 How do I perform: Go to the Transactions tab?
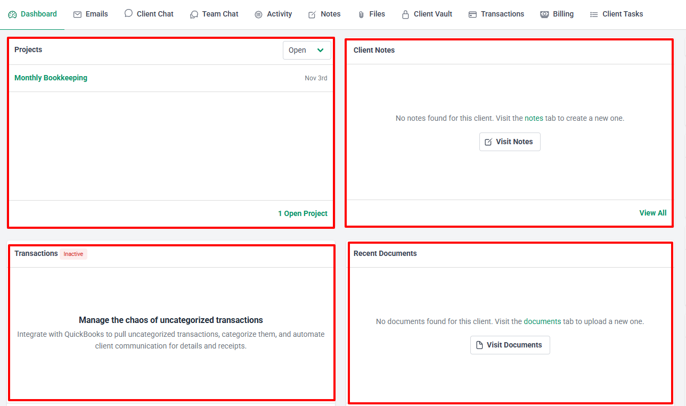point(502,14)
